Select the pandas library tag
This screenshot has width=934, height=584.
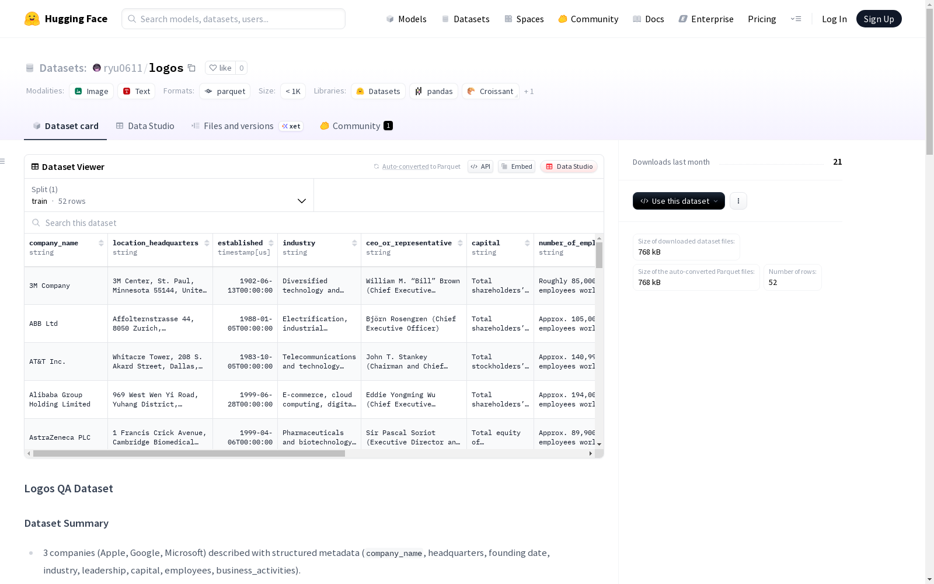coord(434,91)
